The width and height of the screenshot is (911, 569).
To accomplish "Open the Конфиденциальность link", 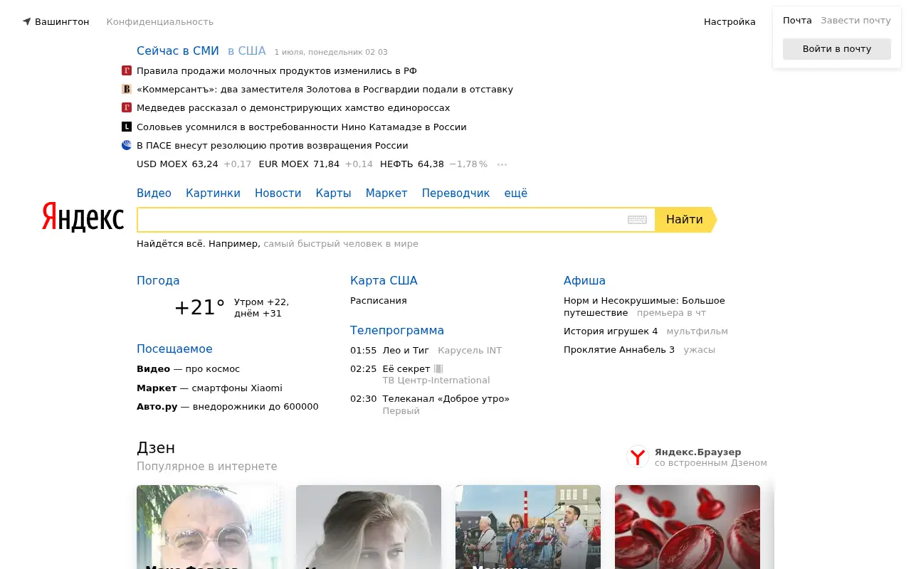I will [x=160, y=21].
